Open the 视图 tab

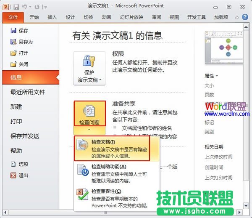(174, 17)
